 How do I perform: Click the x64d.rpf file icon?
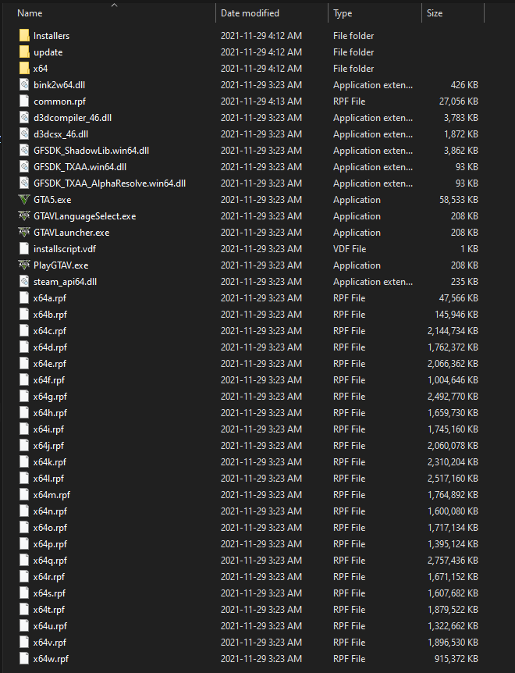point(24,347)
